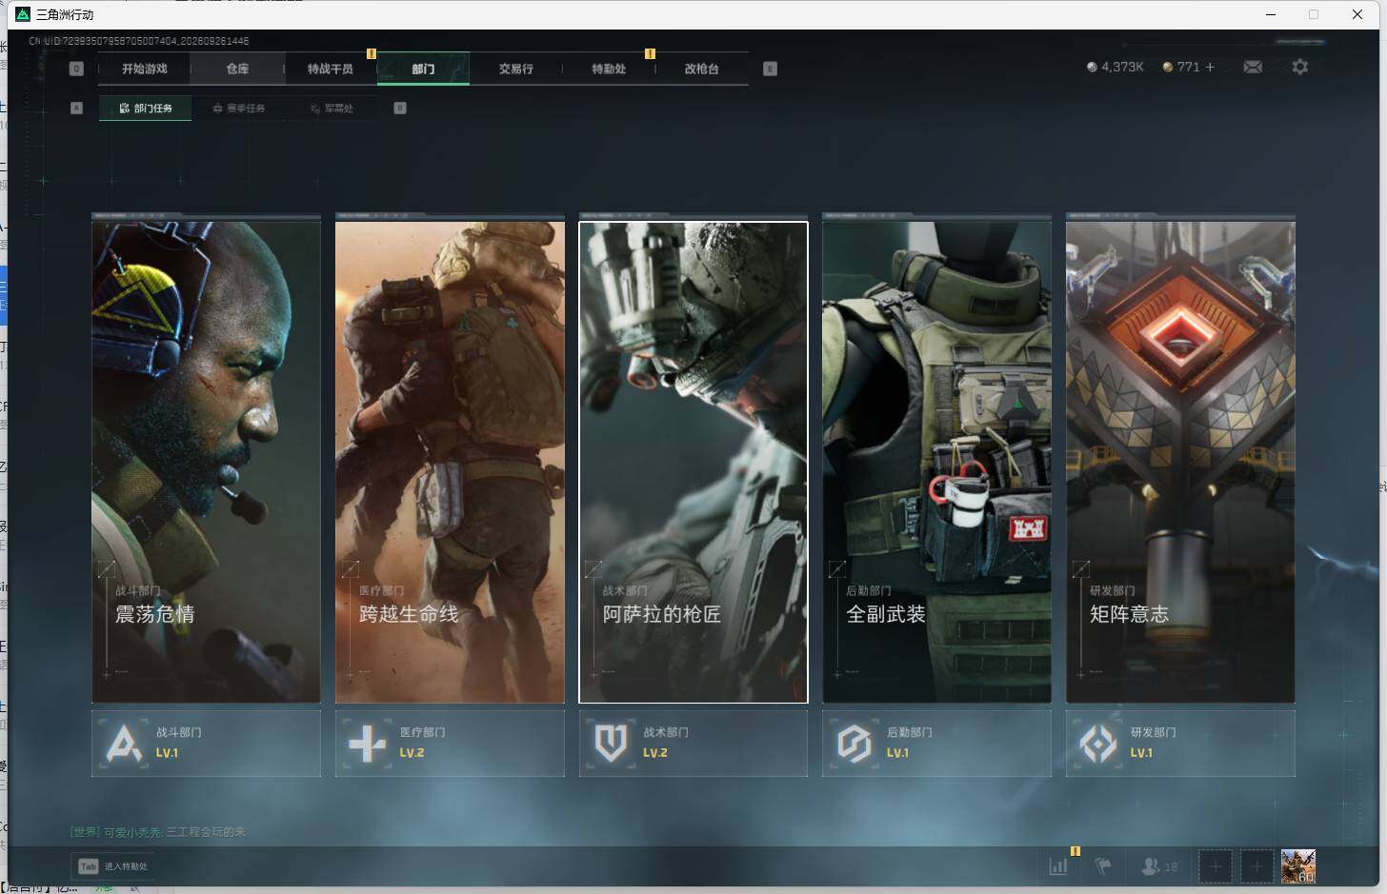Open the 改枪台 gunsmith tab
This screenshot has width=1387, height=894.
(x=701, y=69)
